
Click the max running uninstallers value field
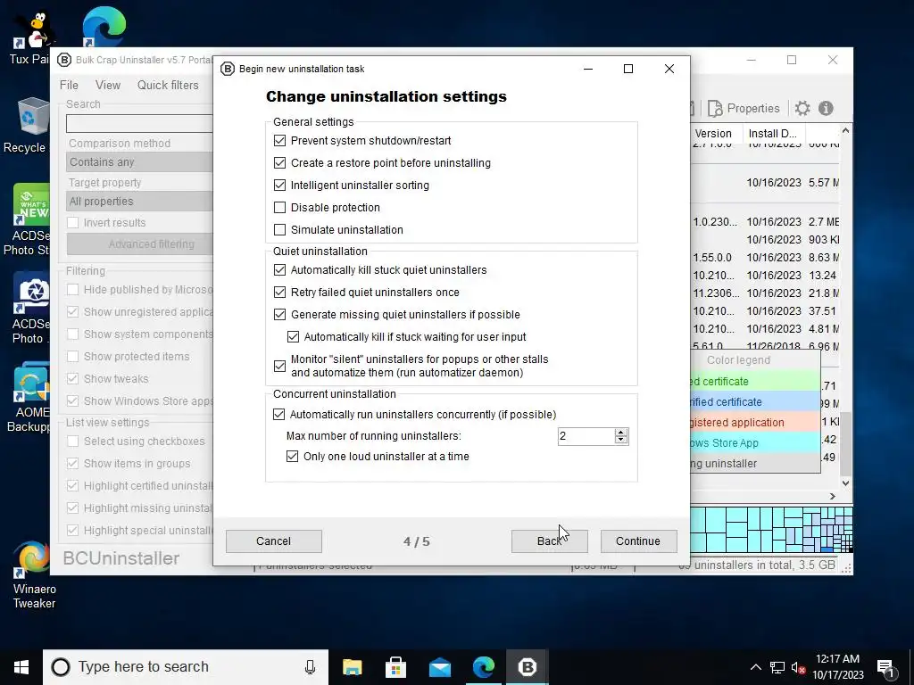586,436
